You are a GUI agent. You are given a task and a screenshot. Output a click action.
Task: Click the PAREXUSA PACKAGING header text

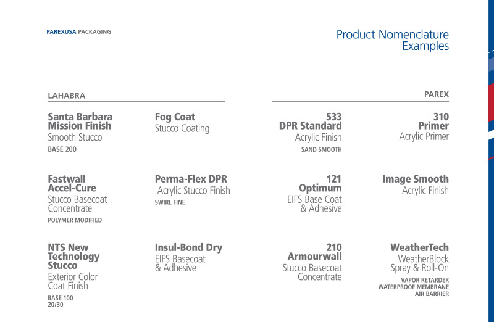[79, 32]
